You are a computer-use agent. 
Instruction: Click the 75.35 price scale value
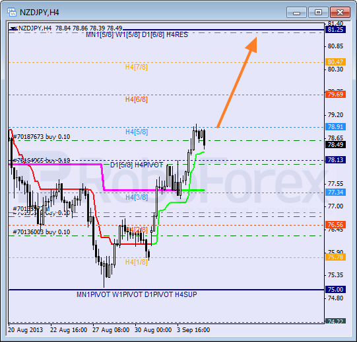(x=335, y=275)
